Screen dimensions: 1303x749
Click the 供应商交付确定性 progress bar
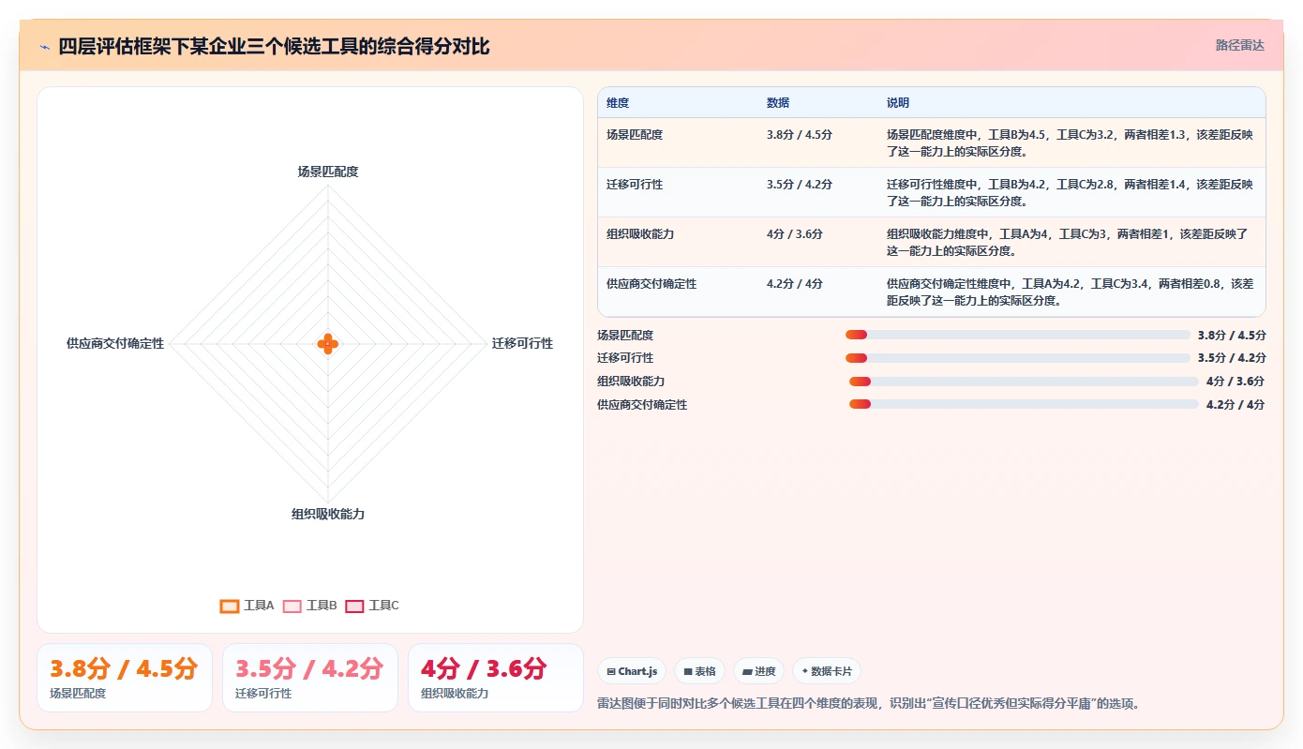click(x=1024, y=404)
